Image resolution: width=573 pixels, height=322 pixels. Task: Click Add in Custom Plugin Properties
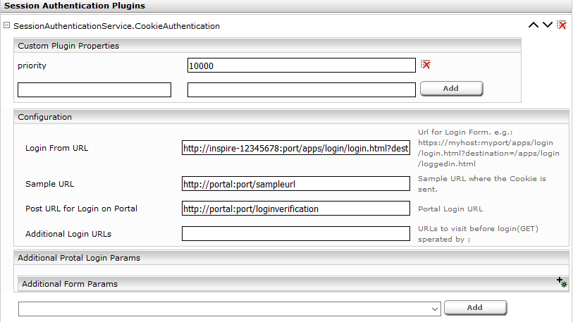click(x=451, y=89)
